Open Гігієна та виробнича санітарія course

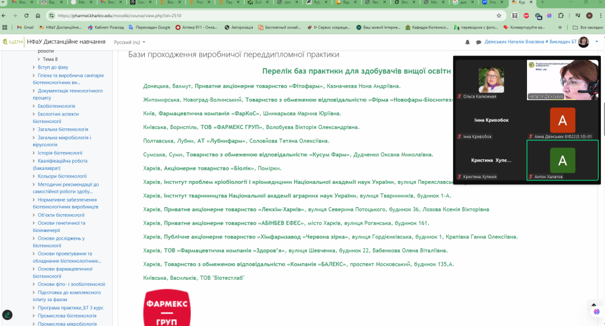click(68, 79)
